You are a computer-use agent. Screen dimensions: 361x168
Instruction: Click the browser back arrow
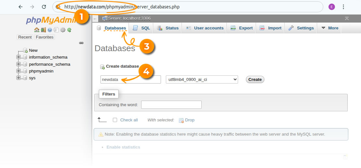point(20,7)
